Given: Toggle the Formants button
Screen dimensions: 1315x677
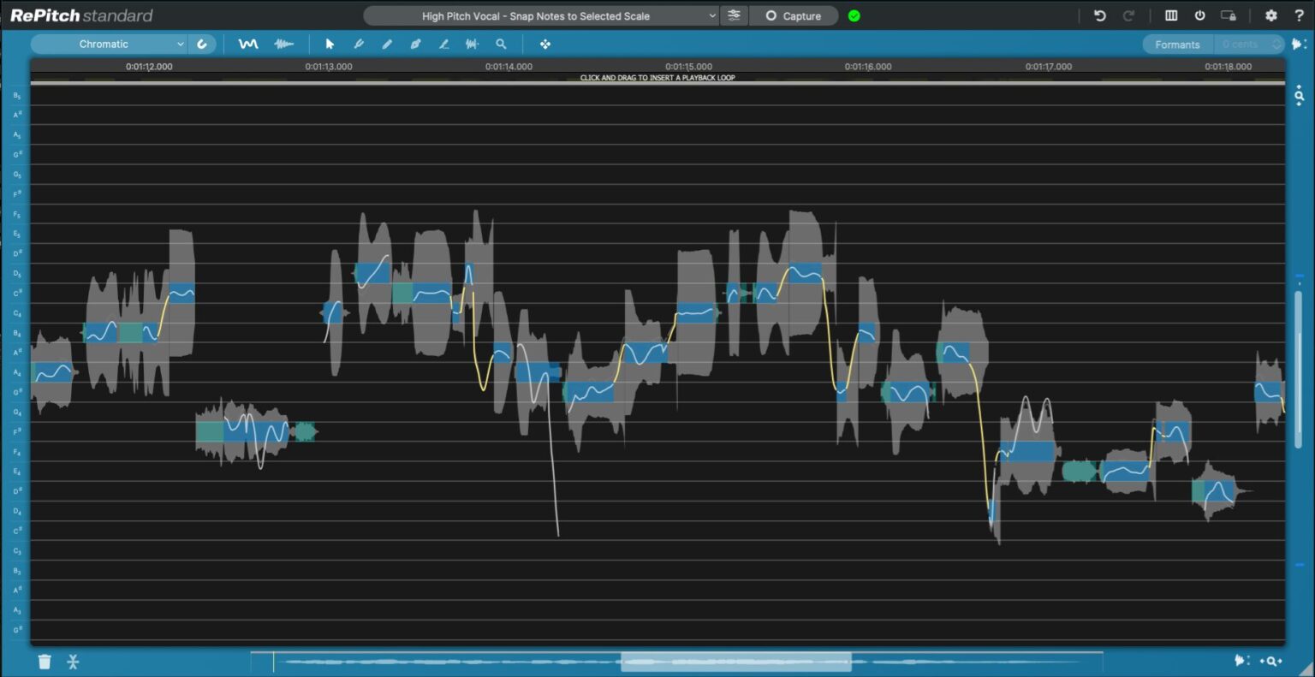Looking at the screenshot, I should 1177,45.
